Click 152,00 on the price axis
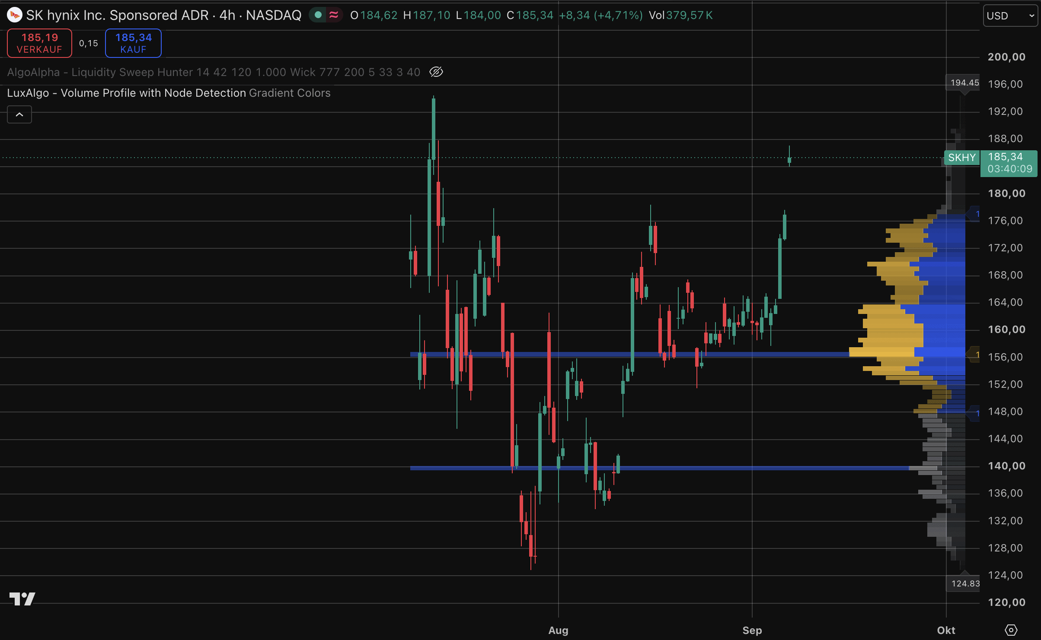1041x640 pixels. click(1006, 384)
